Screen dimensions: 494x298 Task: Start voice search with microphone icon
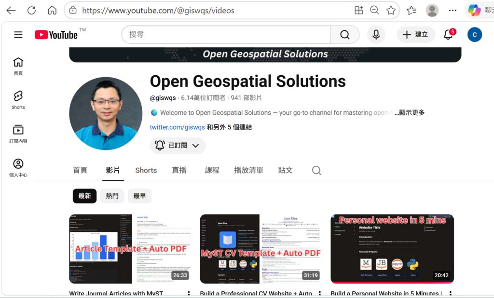click(376, 35)
